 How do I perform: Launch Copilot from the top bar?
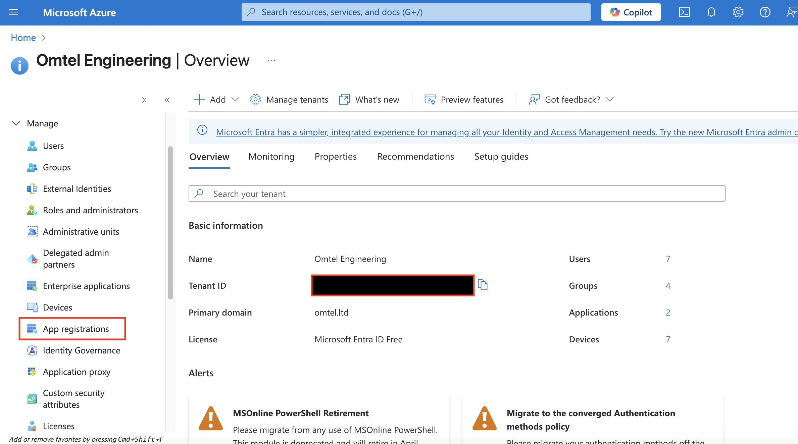[631, 12]
